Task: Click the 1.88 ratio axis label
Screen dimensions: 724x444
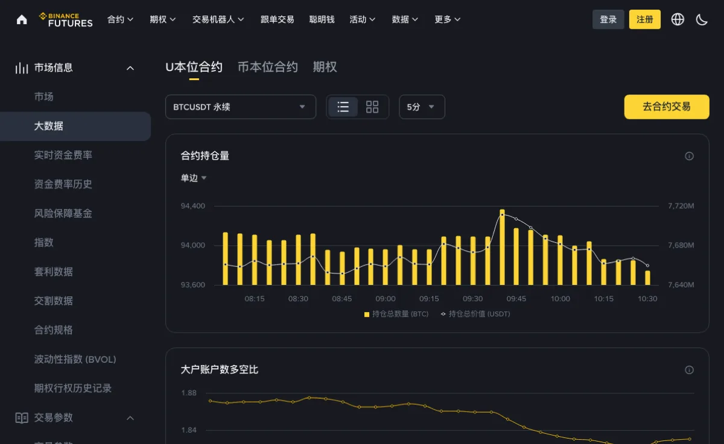Action: (x=189, y=393)
